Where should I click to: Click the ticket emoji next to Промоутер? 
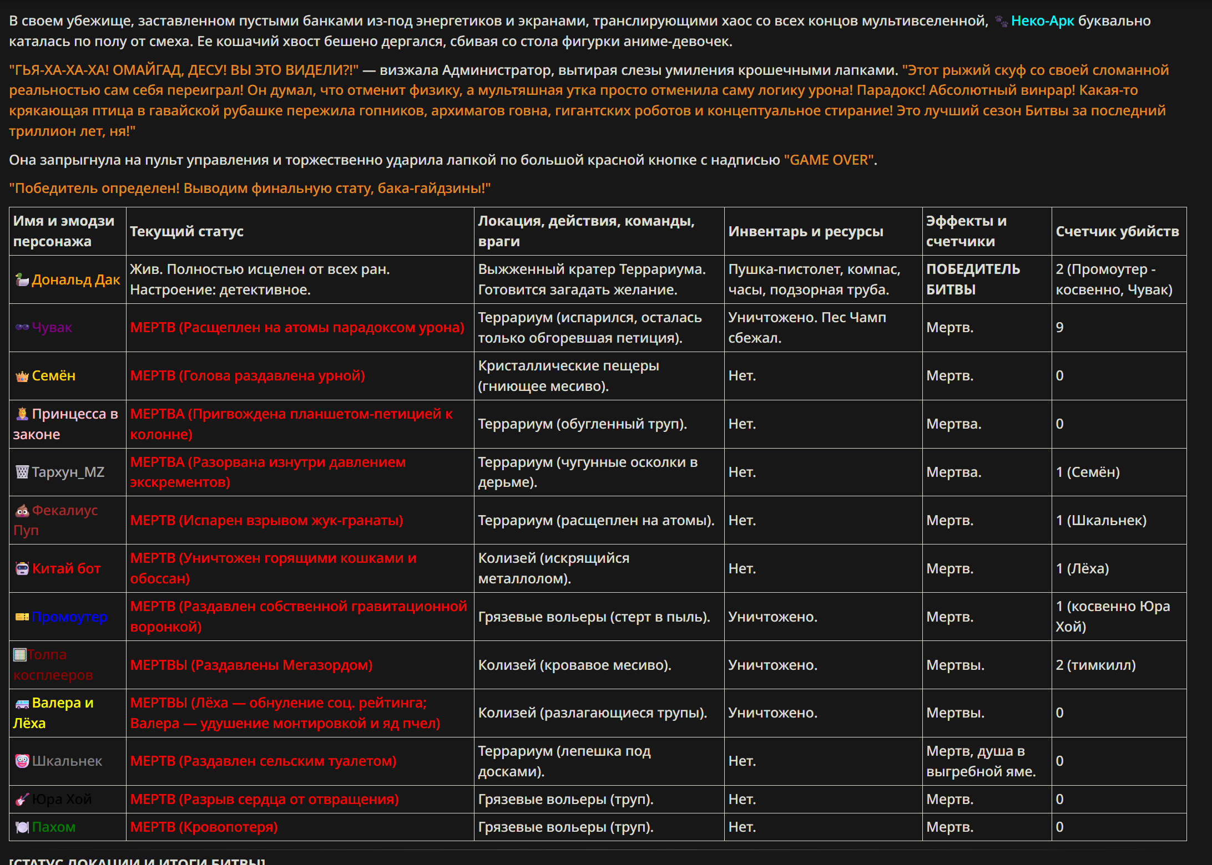tap(22, 617)
